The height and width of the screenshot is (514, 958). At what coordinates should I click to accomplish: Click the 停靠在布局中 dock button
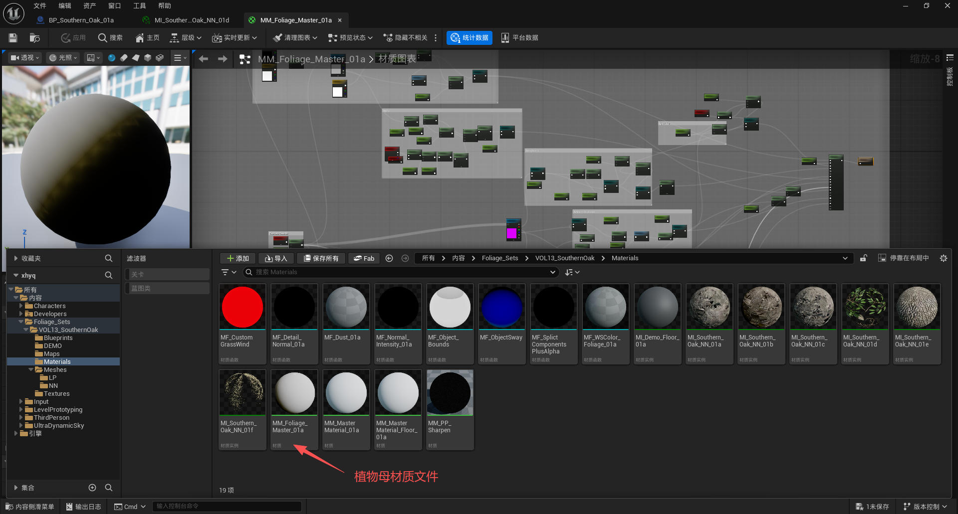[904, 258]
